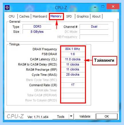Click the RAS# to CAS# Delay (tRCD) label
Viewport: 124px width, 125px height.
point(38,64)
